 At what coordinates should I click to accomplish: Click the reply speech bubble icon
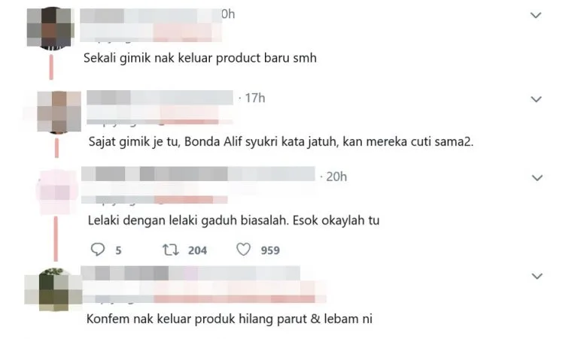[98, 250]
